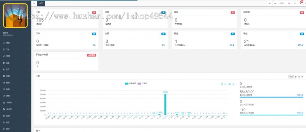This screenshot has height=132, width=306.
Task: Click the 设置 gear icon in sidebar
Action: tap(4, 122)
